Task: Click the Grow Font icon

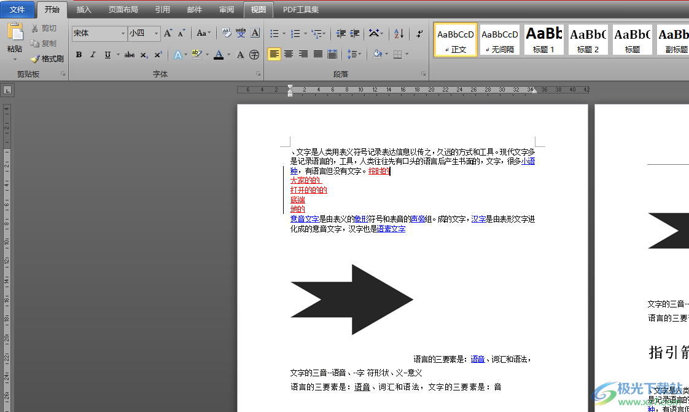Action: coord(168,33)
